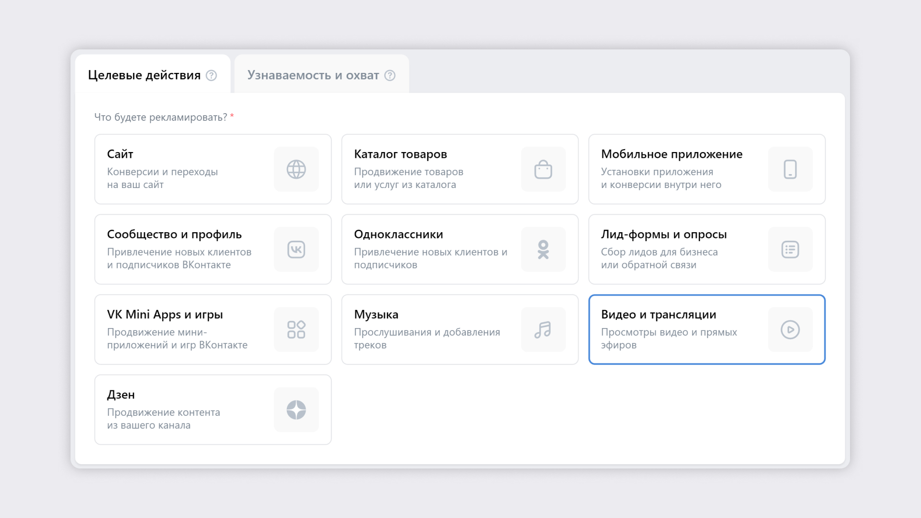This screenshot has height=518, width=921.
Task: Click the smartphone icon for Мобильное приложение
Action: point(790,169)
